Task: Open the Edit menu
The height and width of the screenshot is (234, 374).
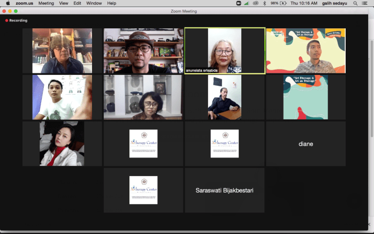Action: coord(78,3)
